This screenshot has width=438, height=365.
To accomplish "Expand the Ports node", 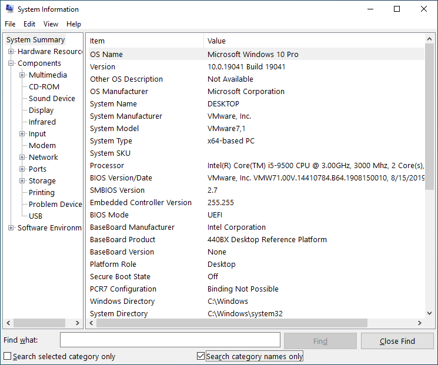I will tap(22, 169).
